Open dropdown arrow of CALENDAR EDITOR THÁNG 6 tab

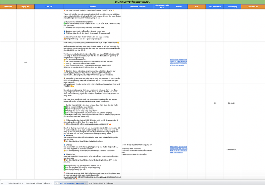(115, 183)
